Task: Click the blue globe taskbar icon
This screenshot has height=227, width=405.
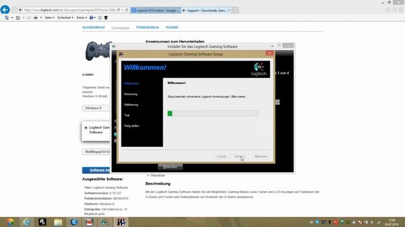Action: coord(74,222)
